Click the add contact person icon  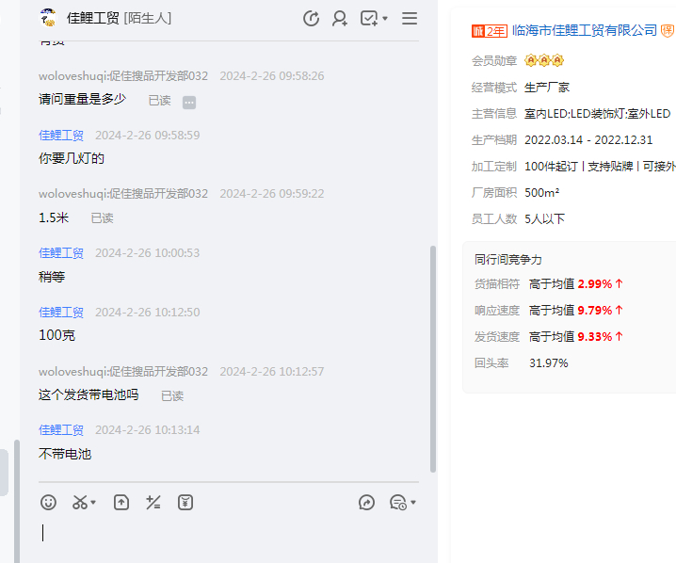point(340,18)
